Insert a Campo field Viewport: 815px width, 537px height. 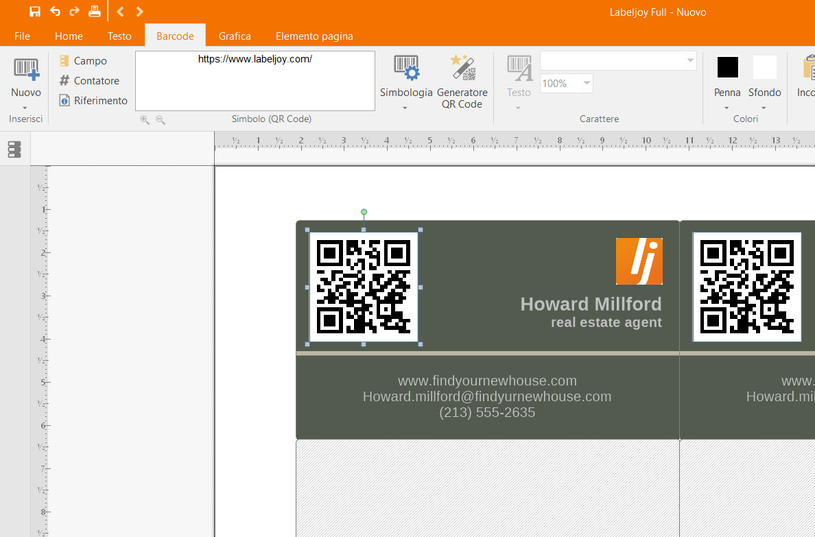83,61
